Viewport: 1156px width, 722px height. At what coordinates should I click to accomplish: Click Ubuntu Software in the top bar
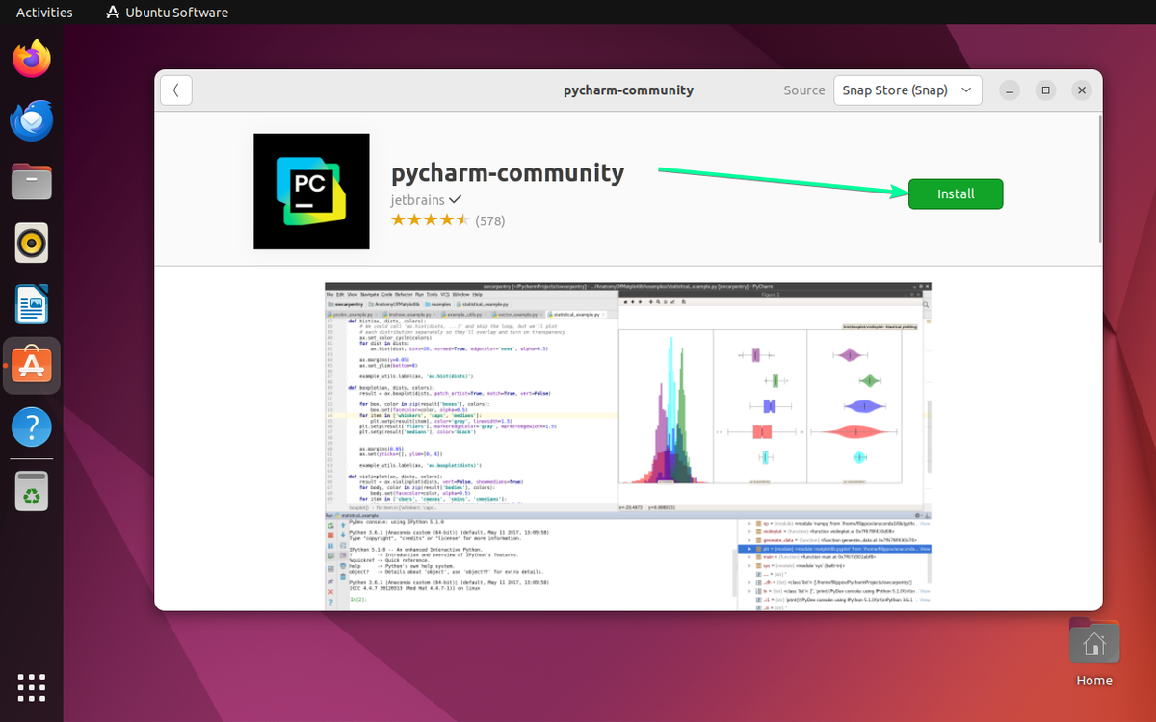(x=166, y=12)
